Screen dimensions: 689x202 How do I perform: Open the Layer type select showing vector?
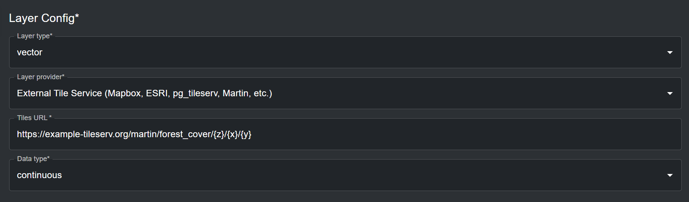pyautogui.click(x=343, y=52)
